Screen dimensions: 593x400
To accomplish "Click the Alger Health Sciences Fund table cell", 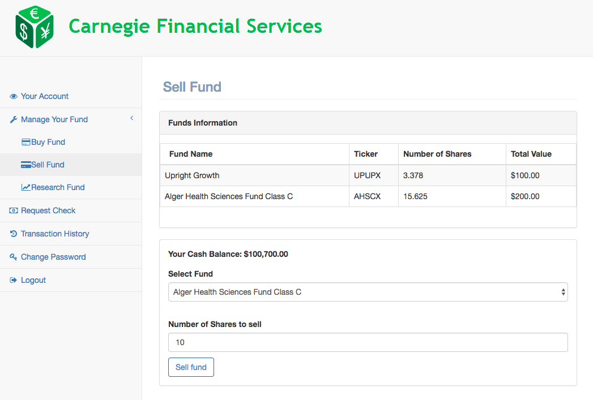I will click(254, 196).
